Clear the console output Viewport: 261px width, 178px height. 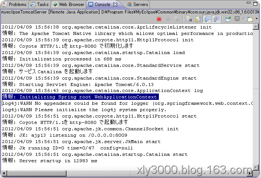(x=189, y=19)
